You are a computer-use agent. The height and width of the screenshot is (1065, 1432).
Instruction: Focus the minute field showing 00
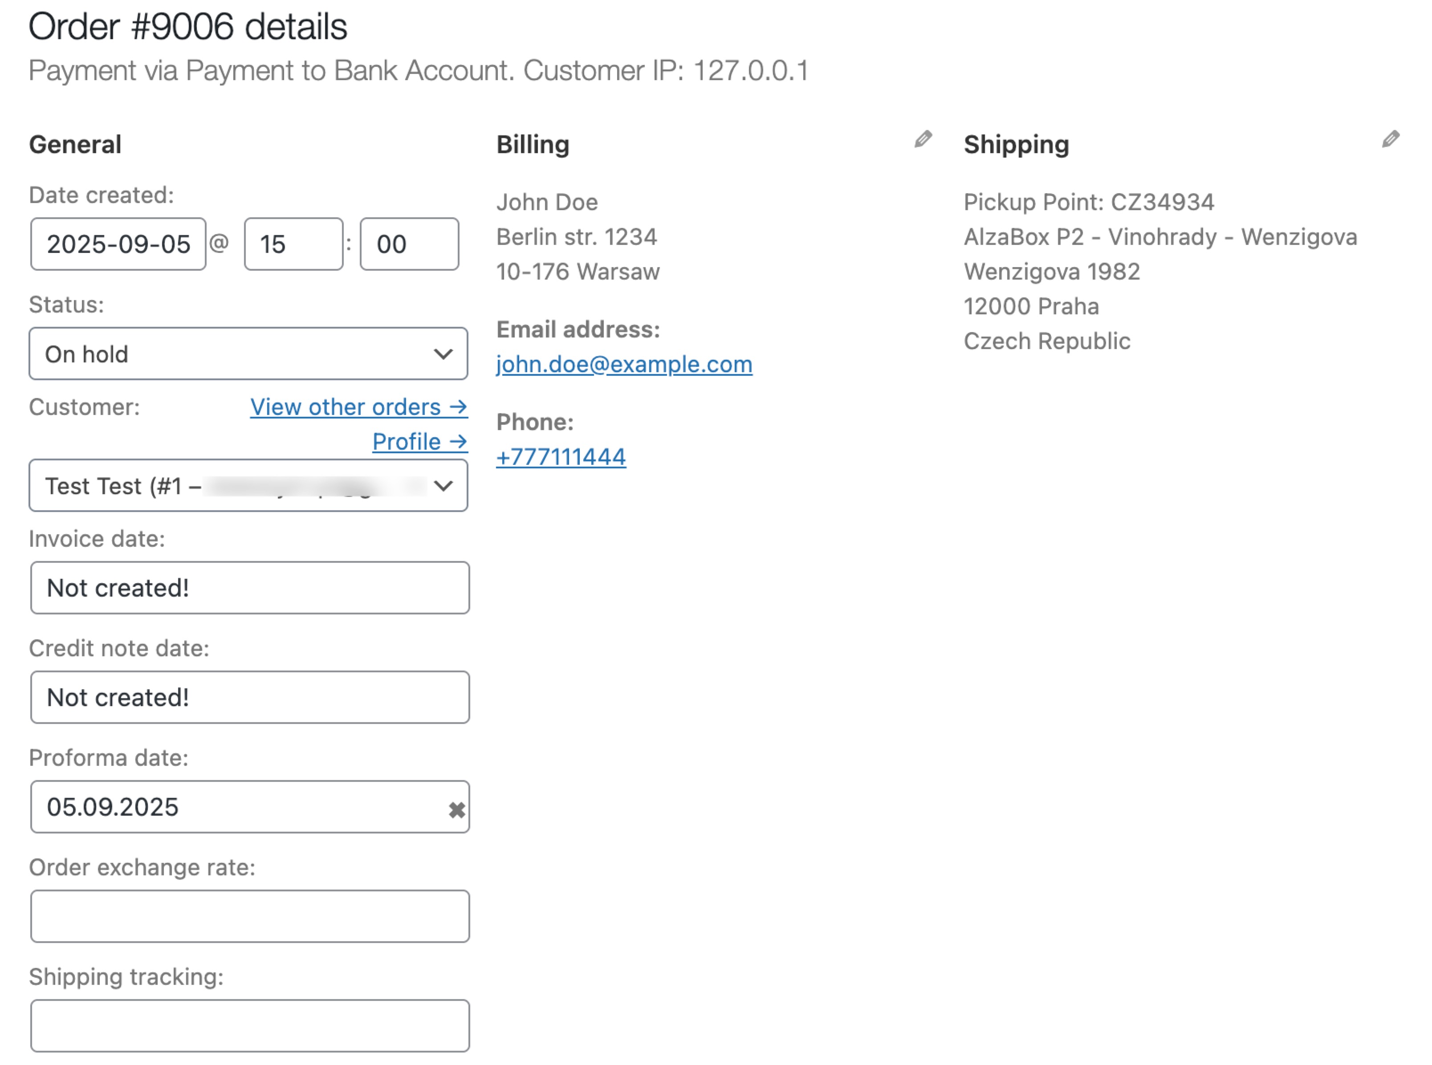click(409, 244)
